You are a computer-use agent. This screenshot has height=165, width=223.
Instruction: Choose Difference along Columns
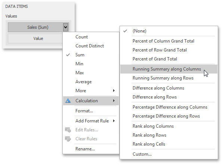169,88
